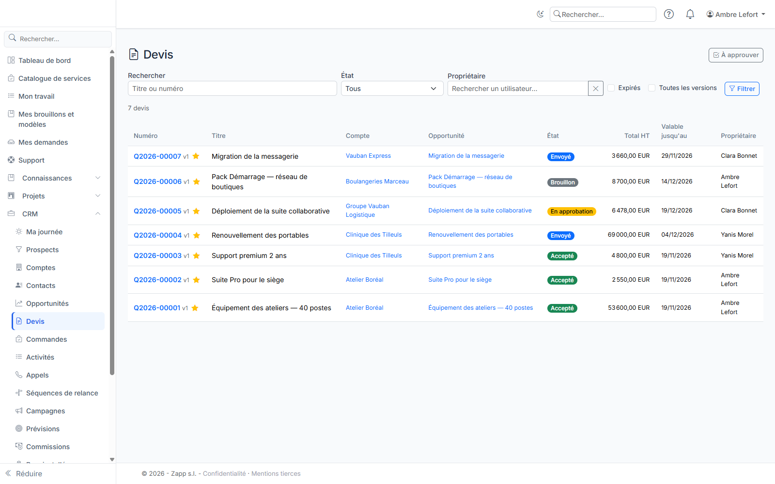
Task: Focus the Rechercher un utilisateur field
Action: (x=518, y=89)
